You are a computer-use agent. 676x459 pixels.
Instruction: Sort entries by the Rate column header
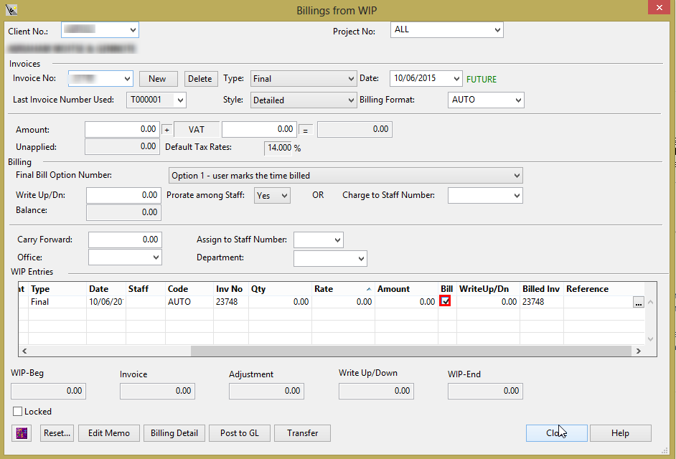click(341, 289)
